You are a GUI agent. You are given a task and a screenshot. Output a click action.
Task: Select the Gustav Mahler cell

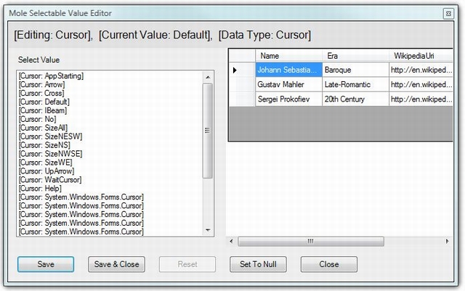coord(289,84)
